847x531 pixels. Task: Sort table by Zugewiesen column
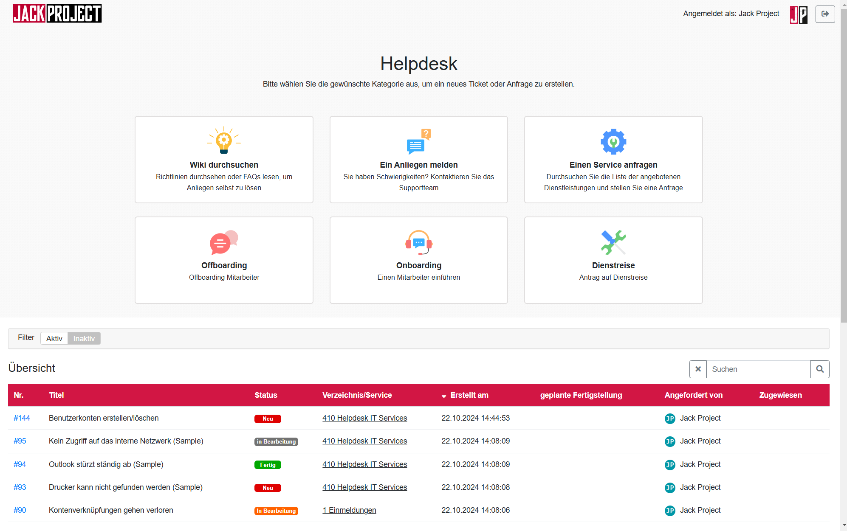click(x=780, y=395)
